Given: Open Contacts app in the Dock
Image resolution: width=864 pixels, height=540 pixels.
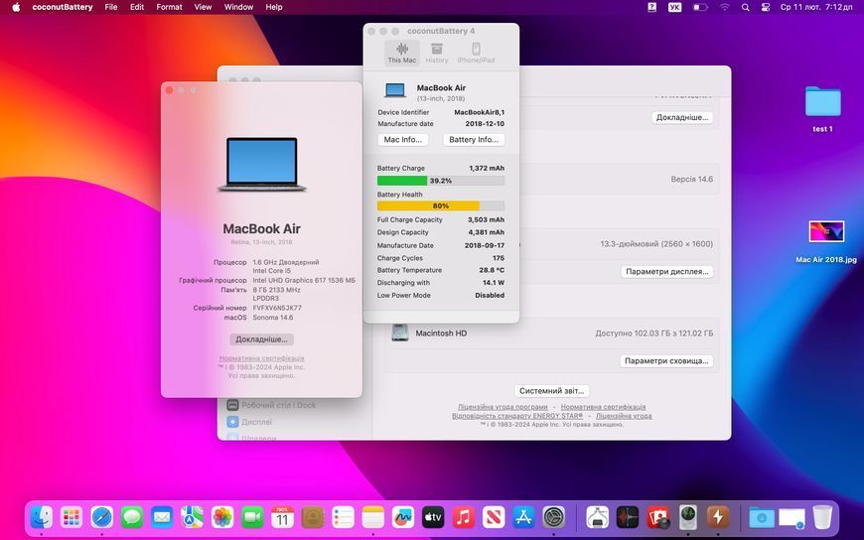Looking at the screenshot, I should point(313,517).
